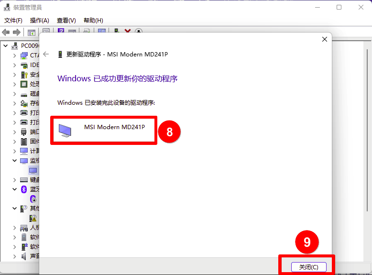Click the red X uninstall device toolbar icon
This screenshot has height=275, width=372.
click(x=128, y=31)
